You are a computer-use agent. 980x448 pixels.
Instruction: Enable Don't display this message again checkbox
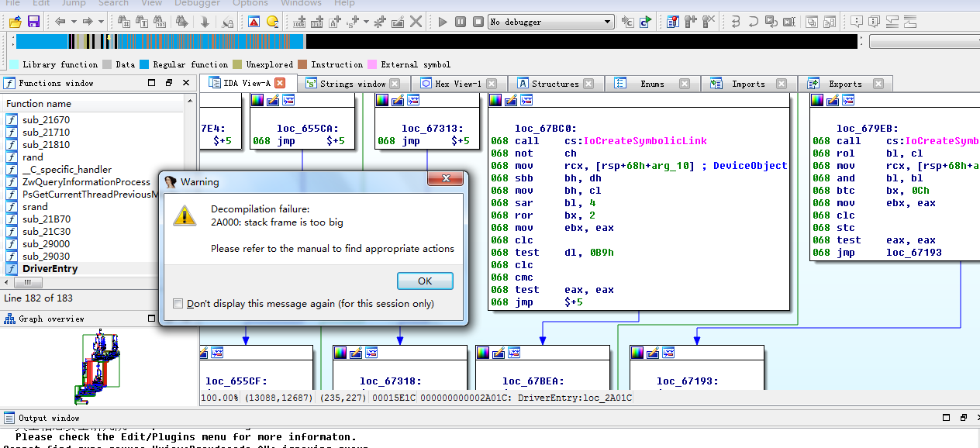[178, 304]
